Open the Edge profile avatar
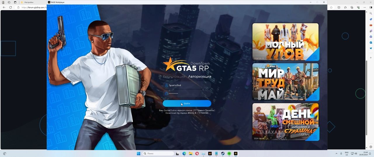 click(3, 2)
